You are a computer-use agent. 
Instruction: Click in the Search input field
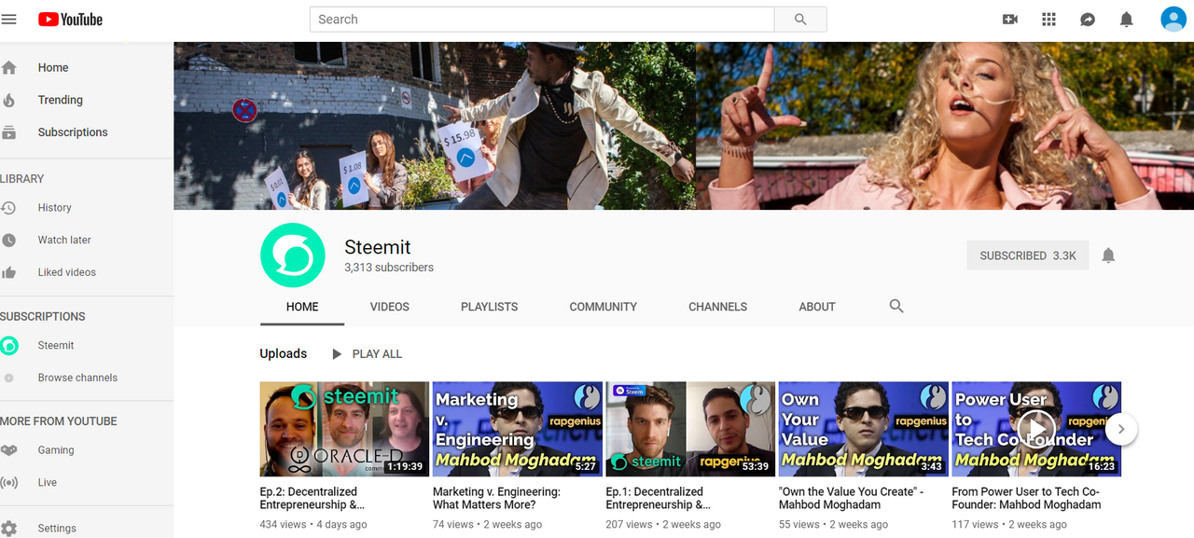click(542, 20)
